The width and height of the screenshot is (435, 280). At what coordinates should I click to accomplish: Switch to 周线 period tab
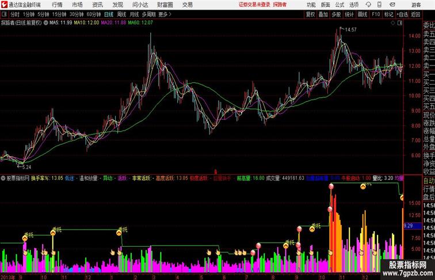coord(121,14)
